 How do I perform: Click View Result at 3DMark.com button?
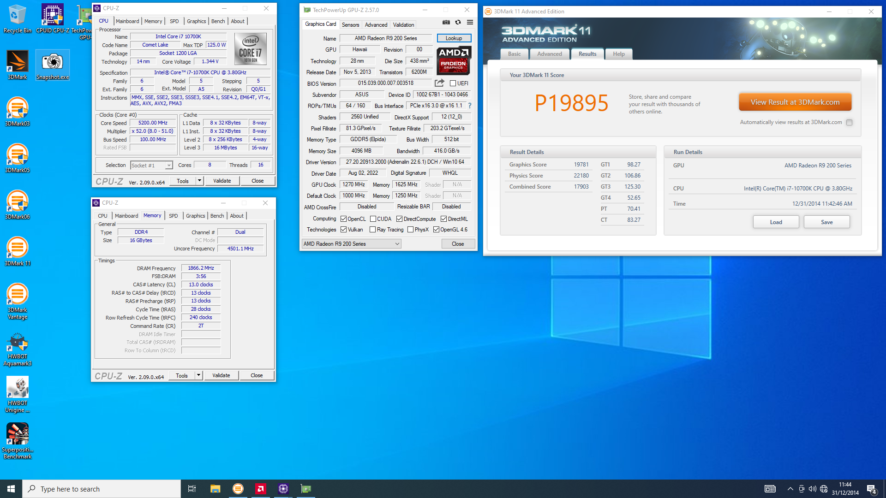(x=795, y=102)
